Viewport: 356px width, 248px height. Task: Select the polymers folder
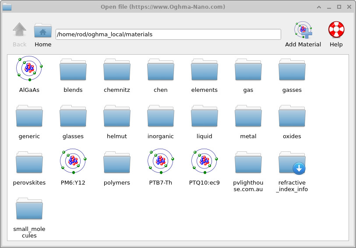(117, 163)
